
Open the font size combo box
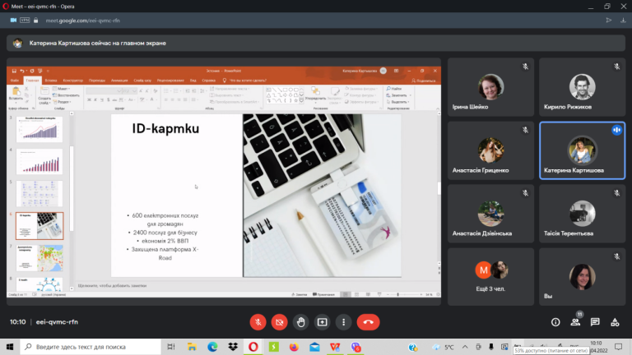tap(129, 91)
